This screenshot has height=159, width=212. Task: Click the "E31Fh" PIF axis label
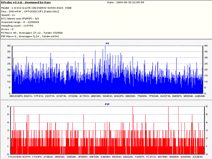tap(26, 157)
